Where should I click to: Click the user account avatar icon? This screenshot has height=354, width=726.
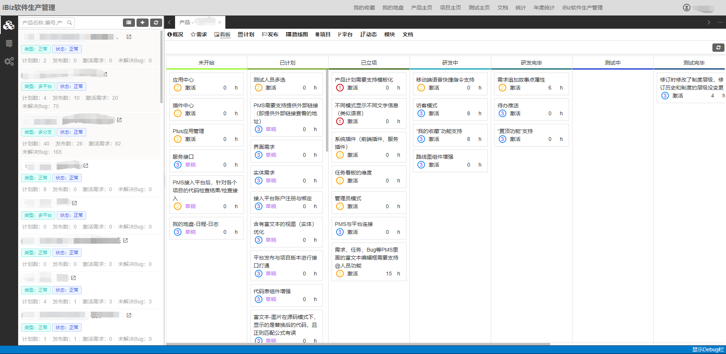687,8
